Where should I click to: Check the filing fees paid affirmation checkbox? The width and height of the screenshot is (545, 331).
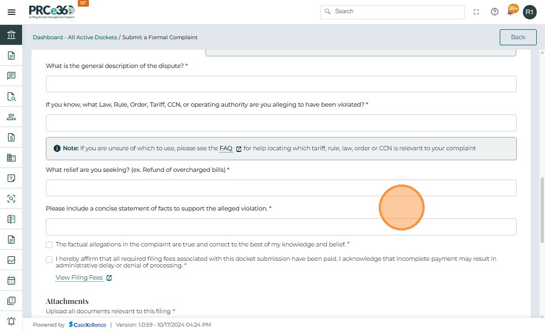(x=49, y=259)
